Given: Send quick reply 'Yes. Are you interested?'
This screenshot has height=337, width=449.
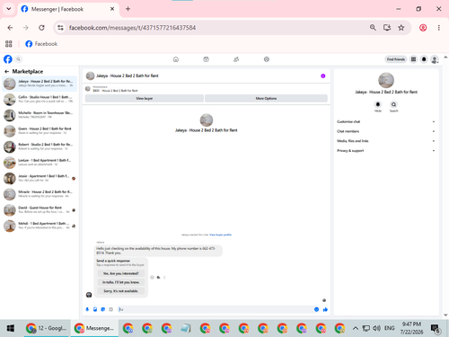Looking at the screenshot, I should (x=121, y=273).
